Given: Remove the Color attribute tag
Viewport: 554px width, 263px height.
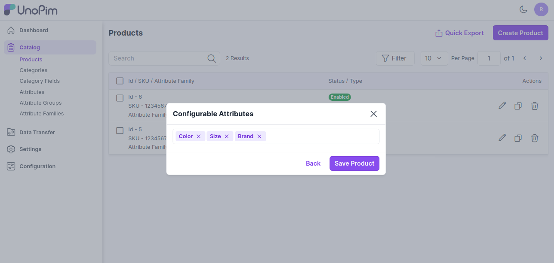Looking at the screenshot, I should (199, 136).
